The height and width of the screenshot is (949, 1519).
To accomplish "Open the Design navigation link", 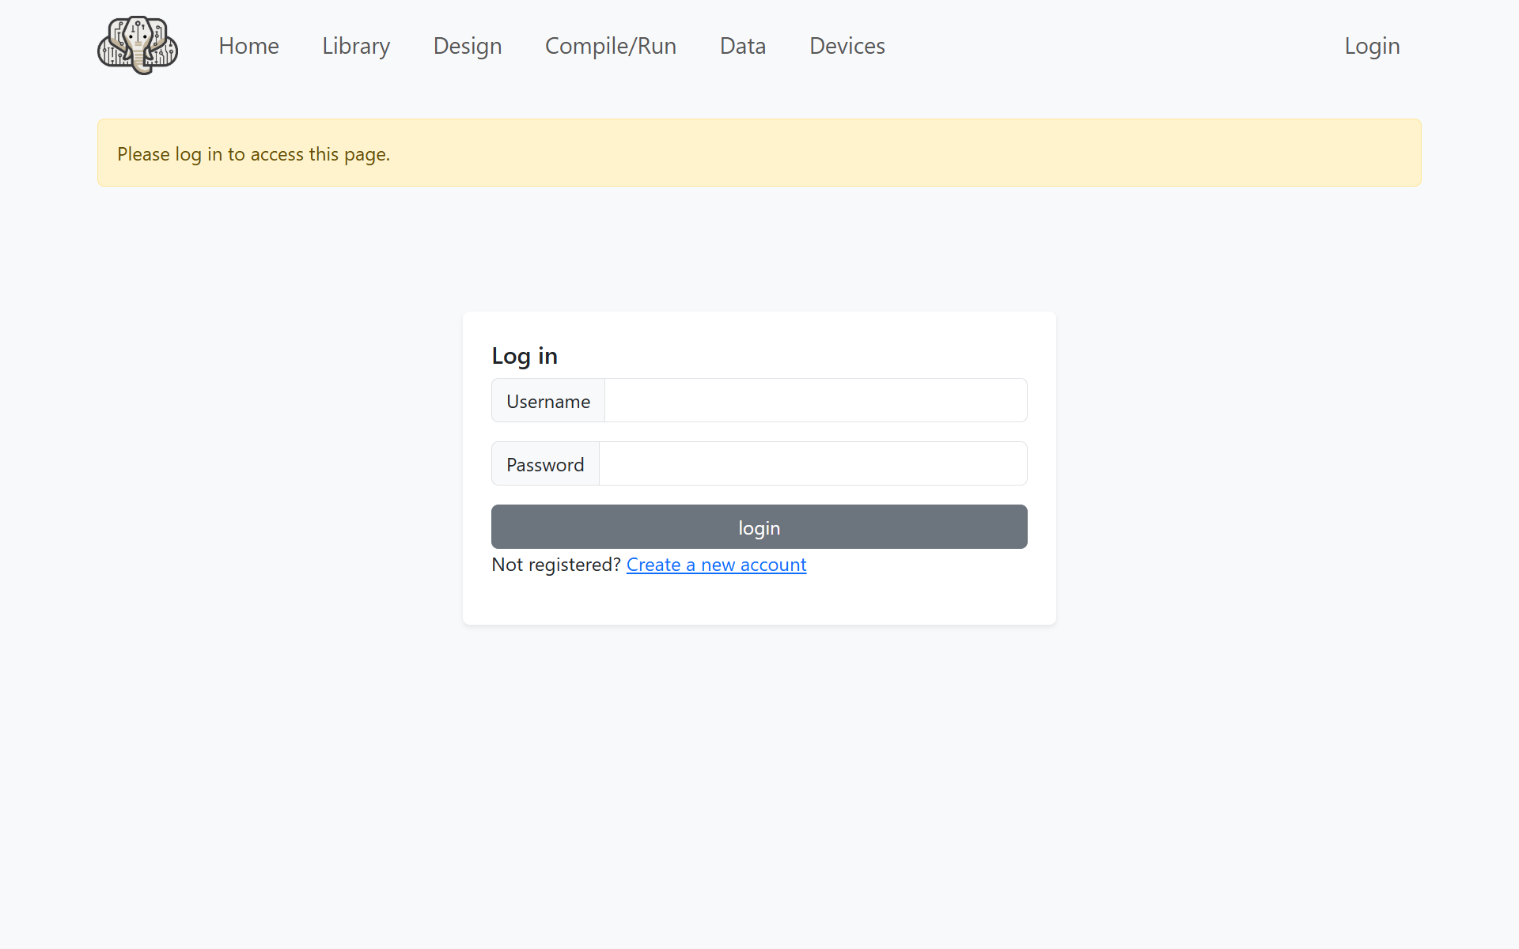I will tap(468, 46).
